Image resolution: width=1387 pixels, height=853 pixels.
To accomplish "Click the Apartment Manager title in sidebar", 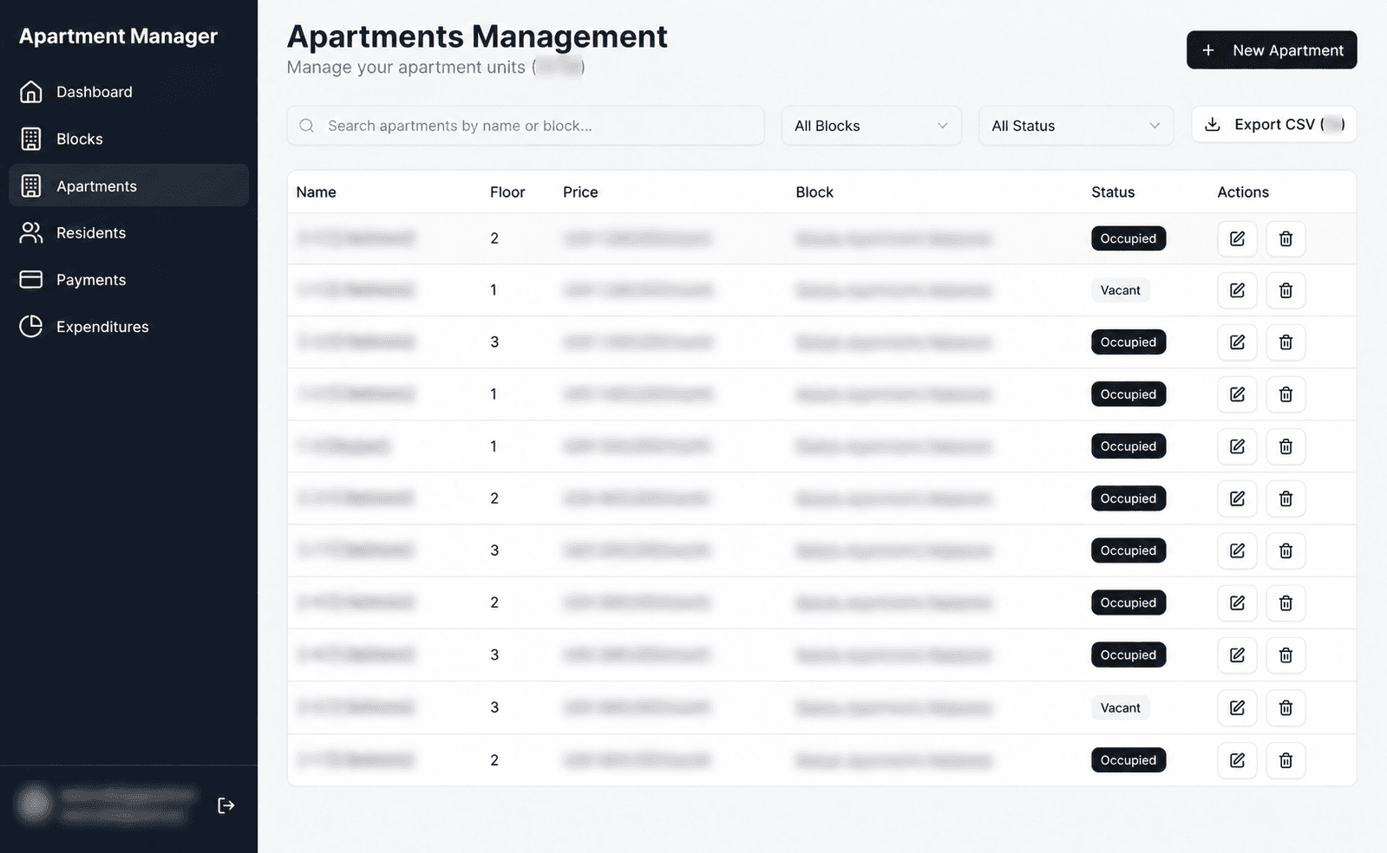I will point(118,36).
